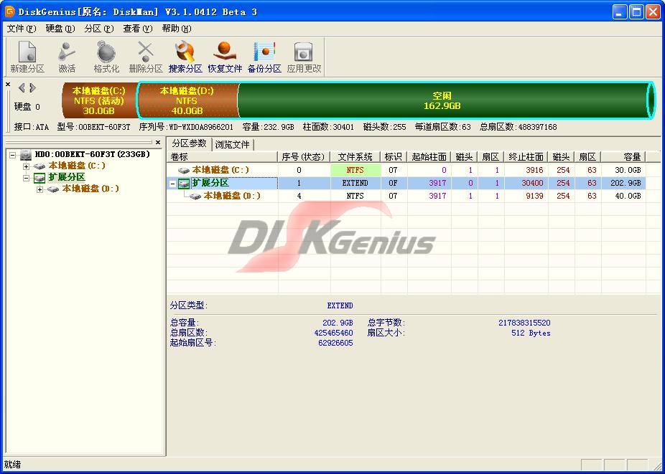Click the New Partition (新建分区) toolbar icon
This screenshot has width=665, height=474.
click(x=27, y=57)
